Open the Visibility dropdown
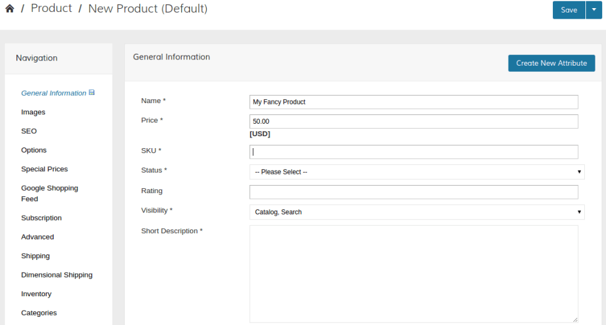This screenshot has width=606, height=325. click(x=417, y=212)
